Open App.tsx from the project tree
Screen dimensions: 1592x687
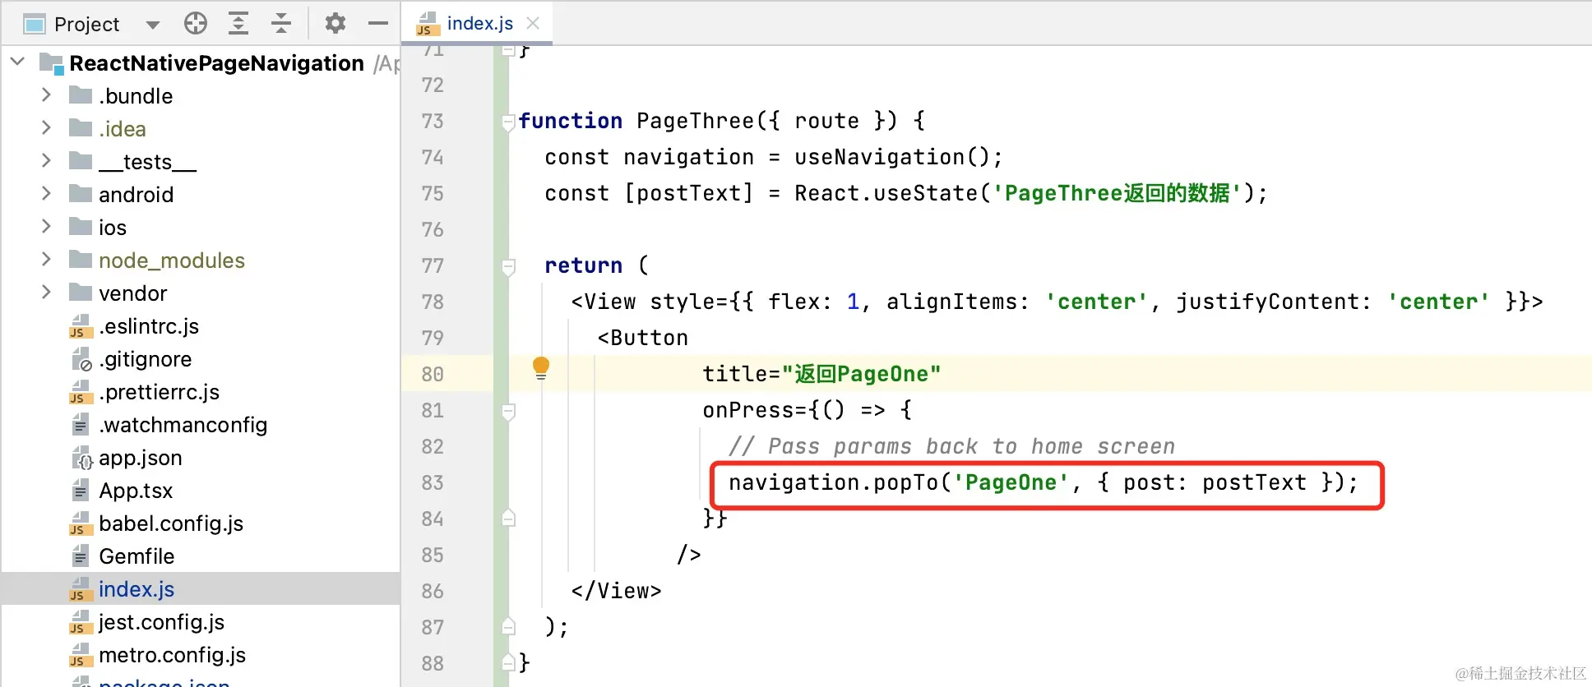[136, 491]
